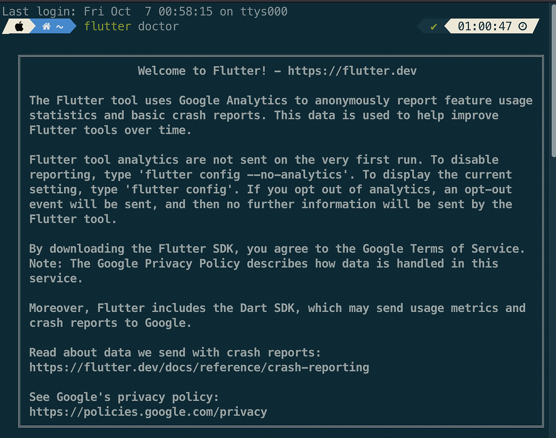Open the crash-reporting documentation URL

(199, 368)
